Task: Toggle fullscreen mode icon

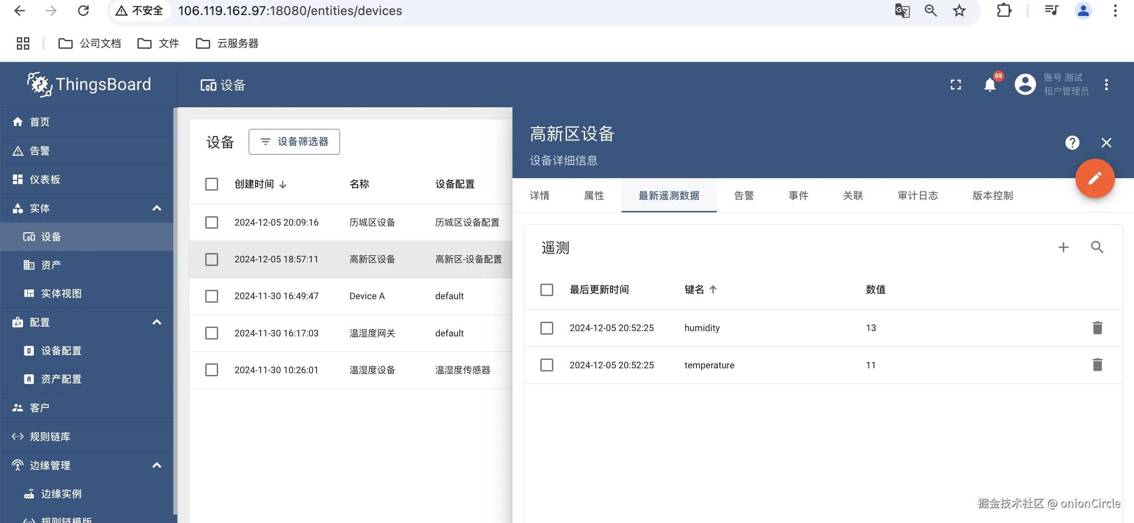Action: 956,85
